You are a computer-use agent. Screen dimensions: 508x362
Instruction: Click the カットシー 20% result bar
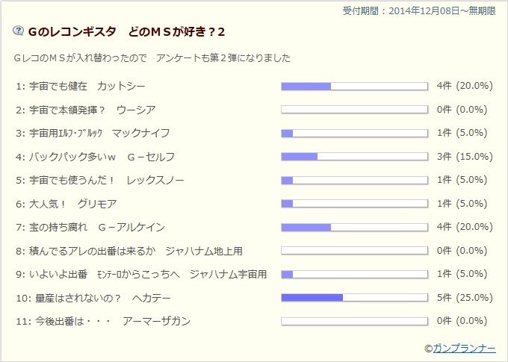pos(354,86)
